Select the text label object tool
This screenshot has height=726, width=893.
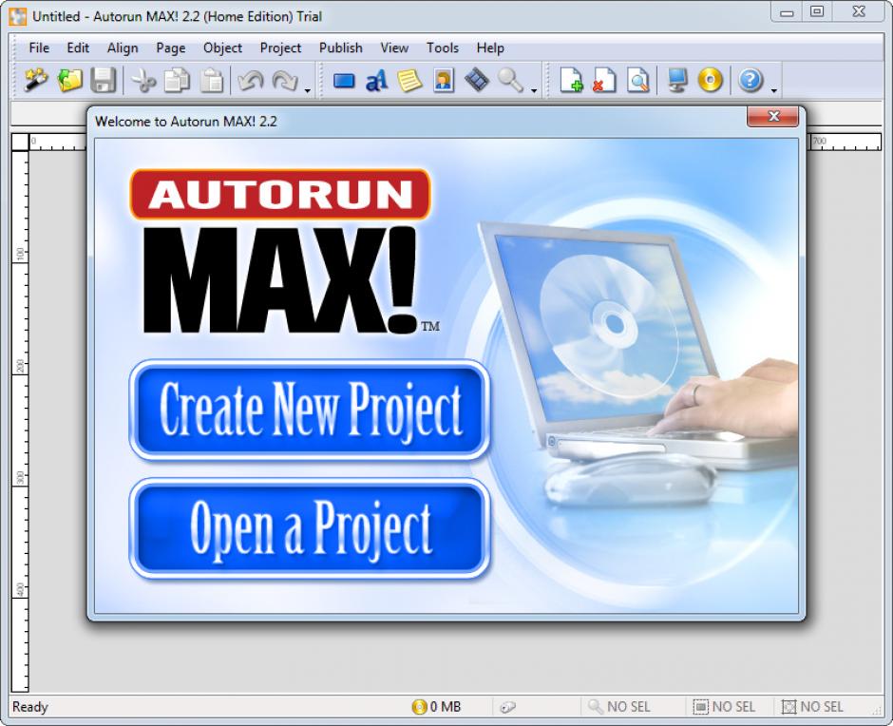pos(376,81)
